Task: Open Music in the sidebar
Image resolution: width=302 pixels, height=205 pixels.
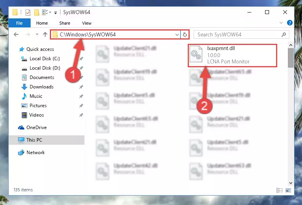Action: pyautogui.click(x=32, y=96)
